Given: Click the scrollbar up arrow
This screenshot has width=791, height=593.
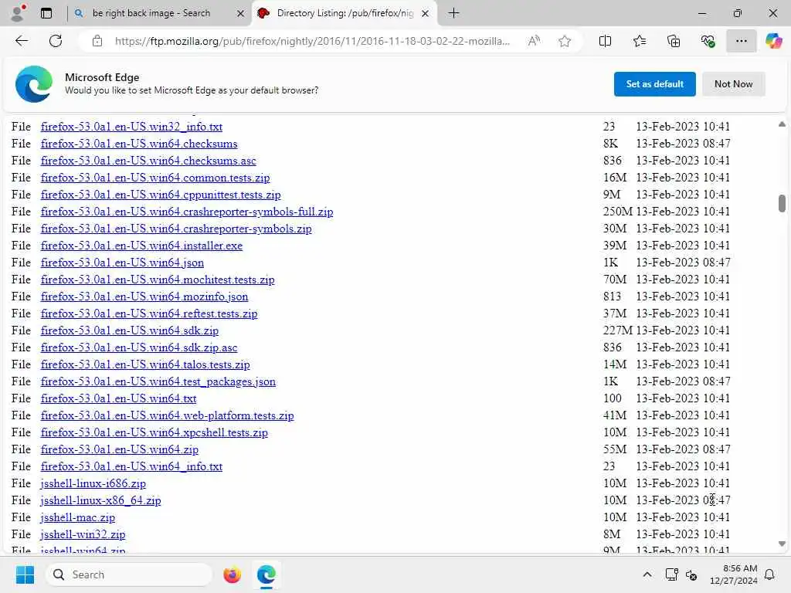Looking at the screenshot, I should [x=782, y=124].
